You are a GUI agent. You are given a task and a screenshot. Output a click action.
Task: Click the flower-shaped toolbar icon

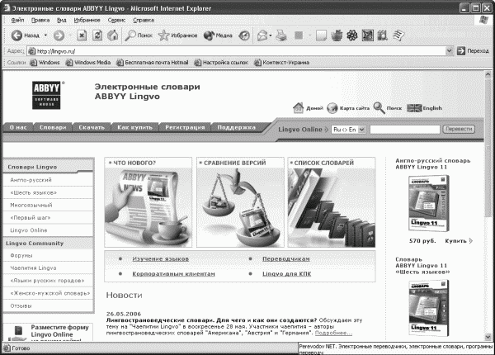pos(352,35)
